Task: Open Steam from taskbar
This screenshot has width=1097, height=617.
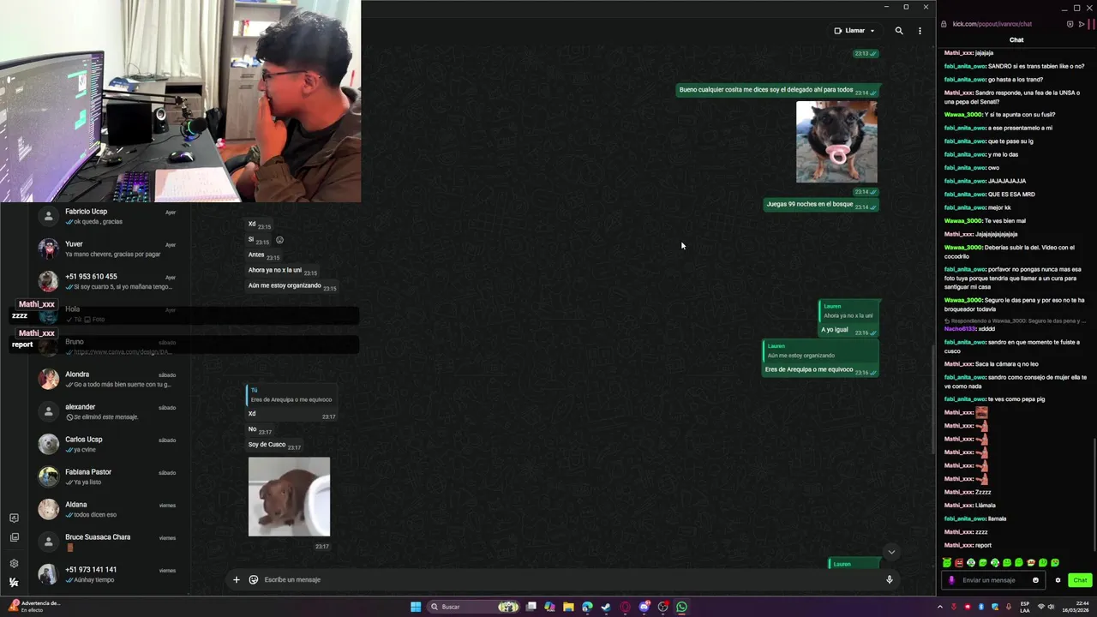Action: 606,607
